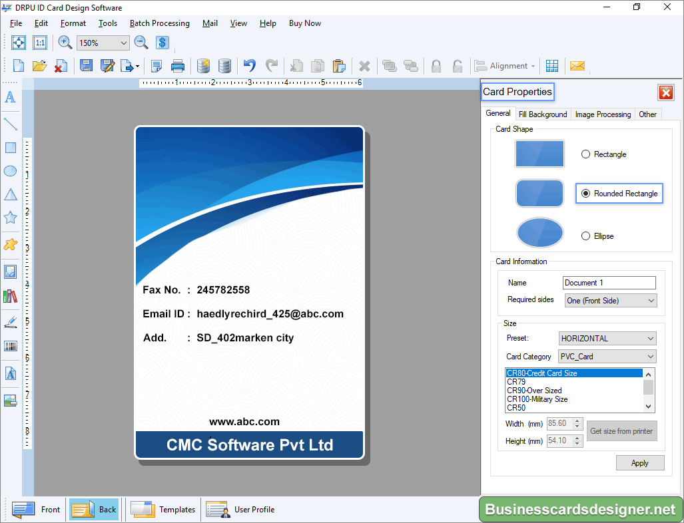Open the Format menu
The height and width of the screenshot is (523, 684).
pyautogui.click(x=73, y=23)
